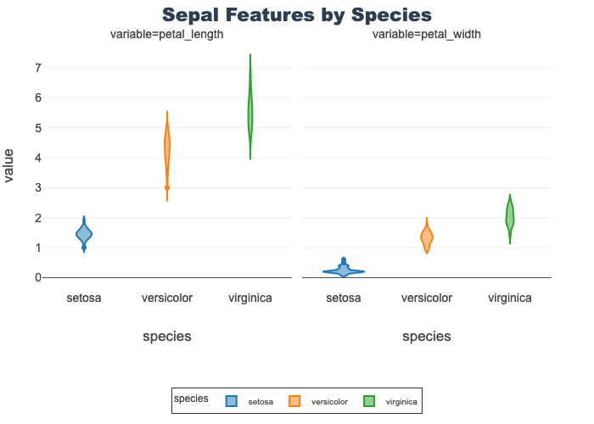The width and height of the screenshot is (594, 424).
Task: Click the blue setosa legend swatch
Action: coord(232,401)
